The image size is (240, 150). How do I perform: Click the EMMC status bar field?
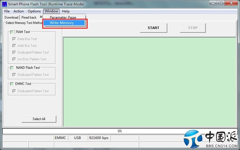coord(61,138)
